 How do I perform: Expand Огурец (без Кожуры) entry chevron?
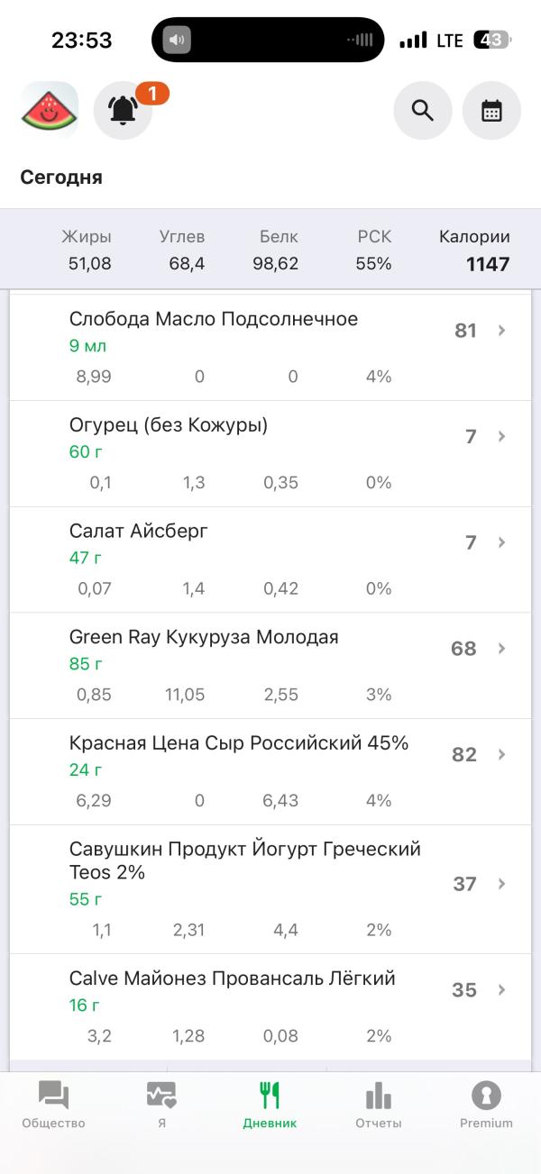pyautogui.click(x=502, y=437)
